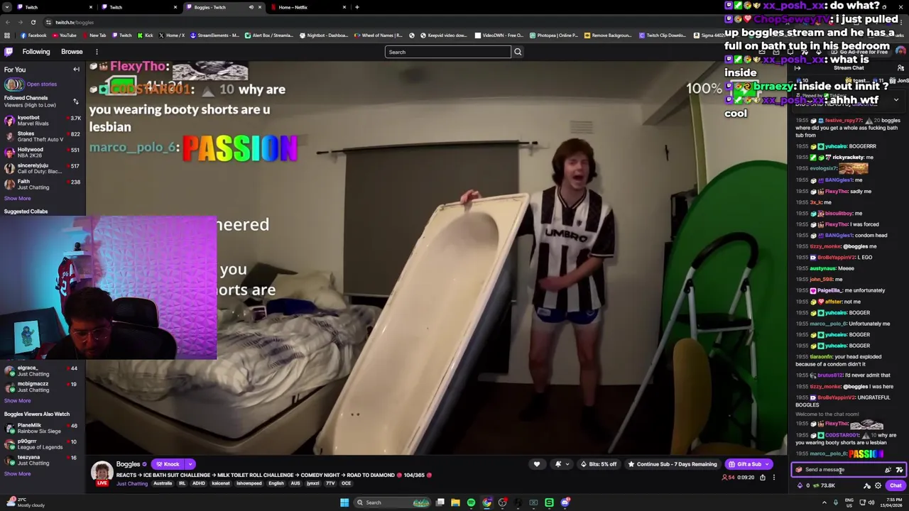Screen dimensions: 909x511
Task: Click the Just Chatting category link
Action: coord(132,484)
